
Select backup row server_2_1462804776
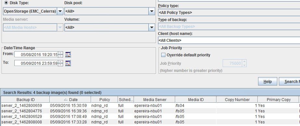[150, 111]
